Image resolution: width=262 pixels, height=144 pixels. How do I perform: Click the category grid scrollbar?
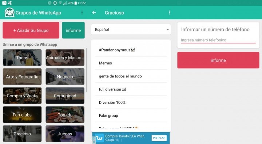click(87, 70)
